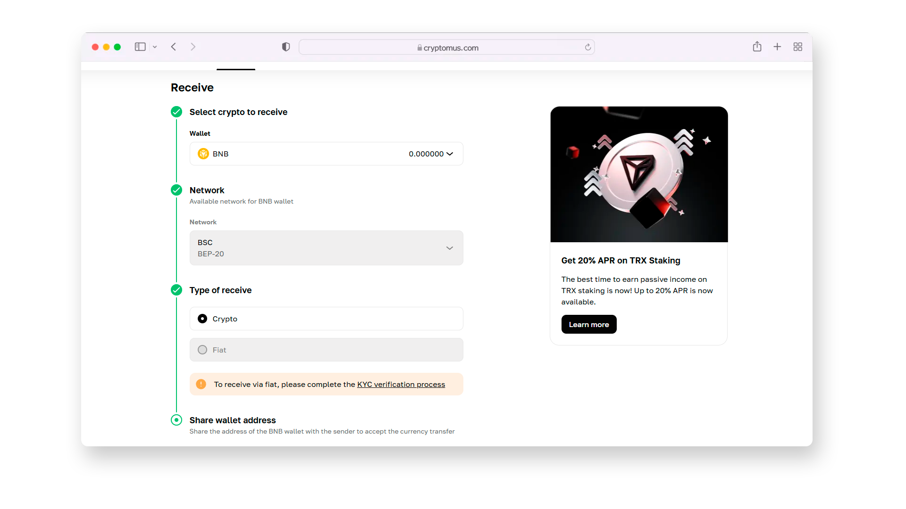Click the orange warning icon near fiat message
The width and height of the screenshot is (906, 509).
[201, 384]
